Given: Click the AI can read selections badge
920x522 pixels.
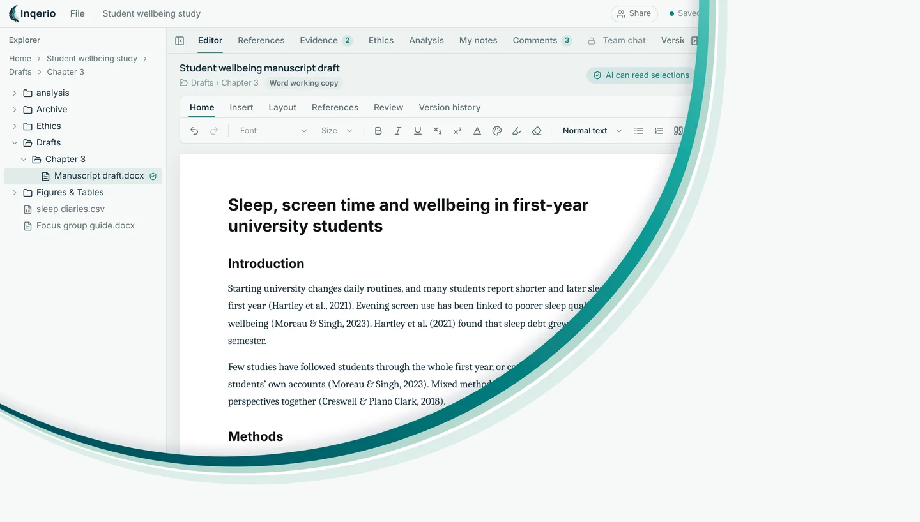Looking at the screenshot, I should tap(641, 75).
